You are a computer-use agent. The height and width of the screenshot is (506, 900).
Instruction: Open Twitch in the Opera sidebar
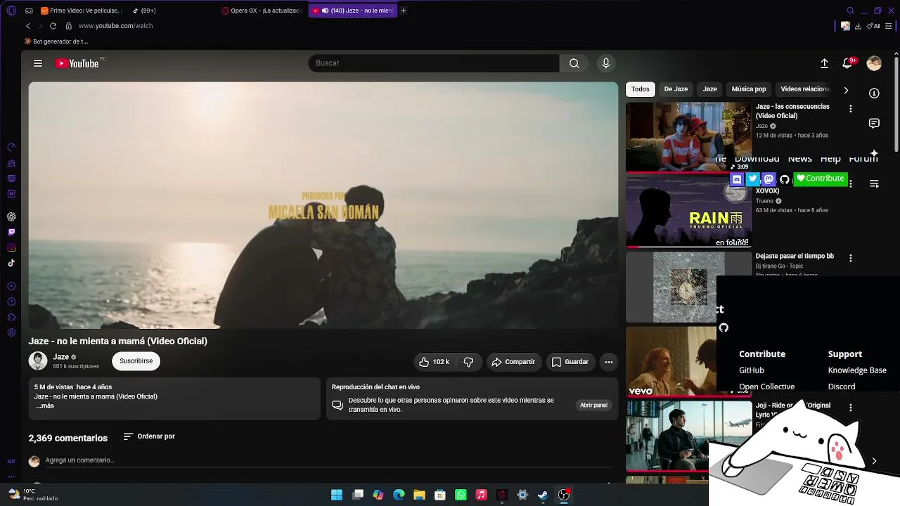[x=11, y=232]
